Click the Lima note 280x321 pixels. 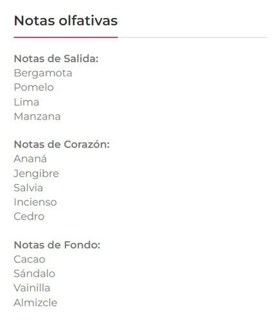(26, 102)
